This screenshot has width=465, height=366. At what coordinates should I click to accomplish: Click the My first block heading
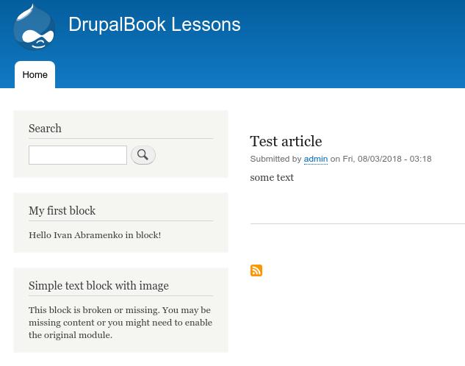[x=62, y=211]
